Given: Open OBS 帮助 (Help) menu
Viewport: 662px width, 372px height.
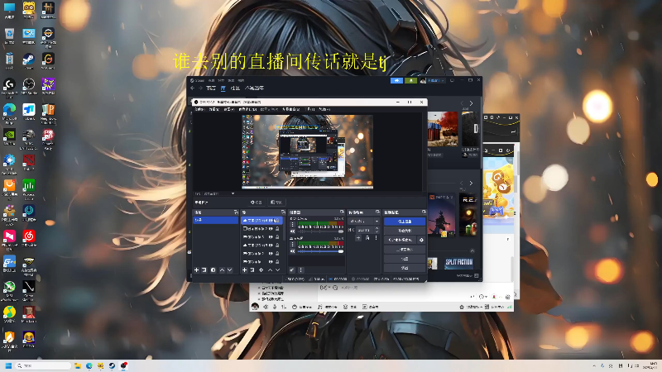Looking at the screenshot, I should point(324,109).
